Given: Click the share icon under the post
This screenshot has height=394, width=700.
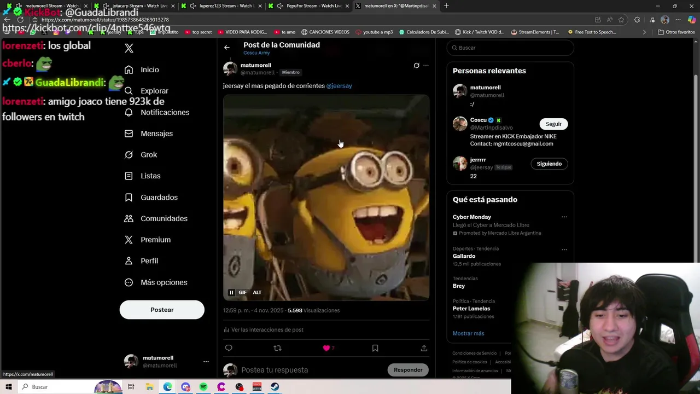Looking at the screenshot, I should pyautogui.click(x=424, y=348).
